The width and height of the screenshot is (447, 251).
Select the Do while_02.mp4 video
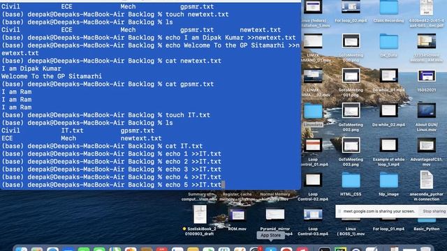(x=388, y=110)
